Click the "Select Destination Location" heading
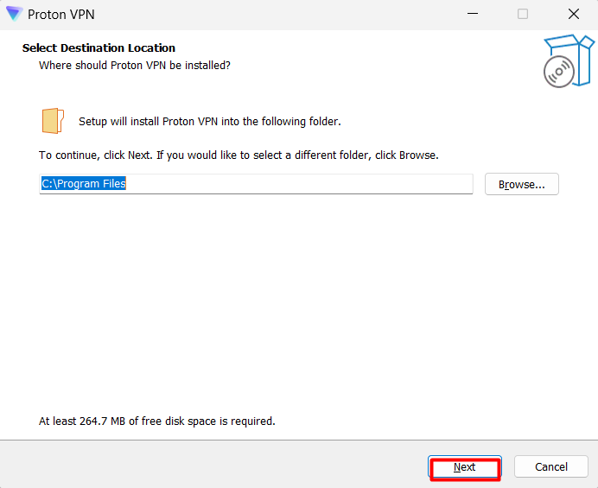The height and width of the screenshot is (488, 598). [x=99, y=48]
